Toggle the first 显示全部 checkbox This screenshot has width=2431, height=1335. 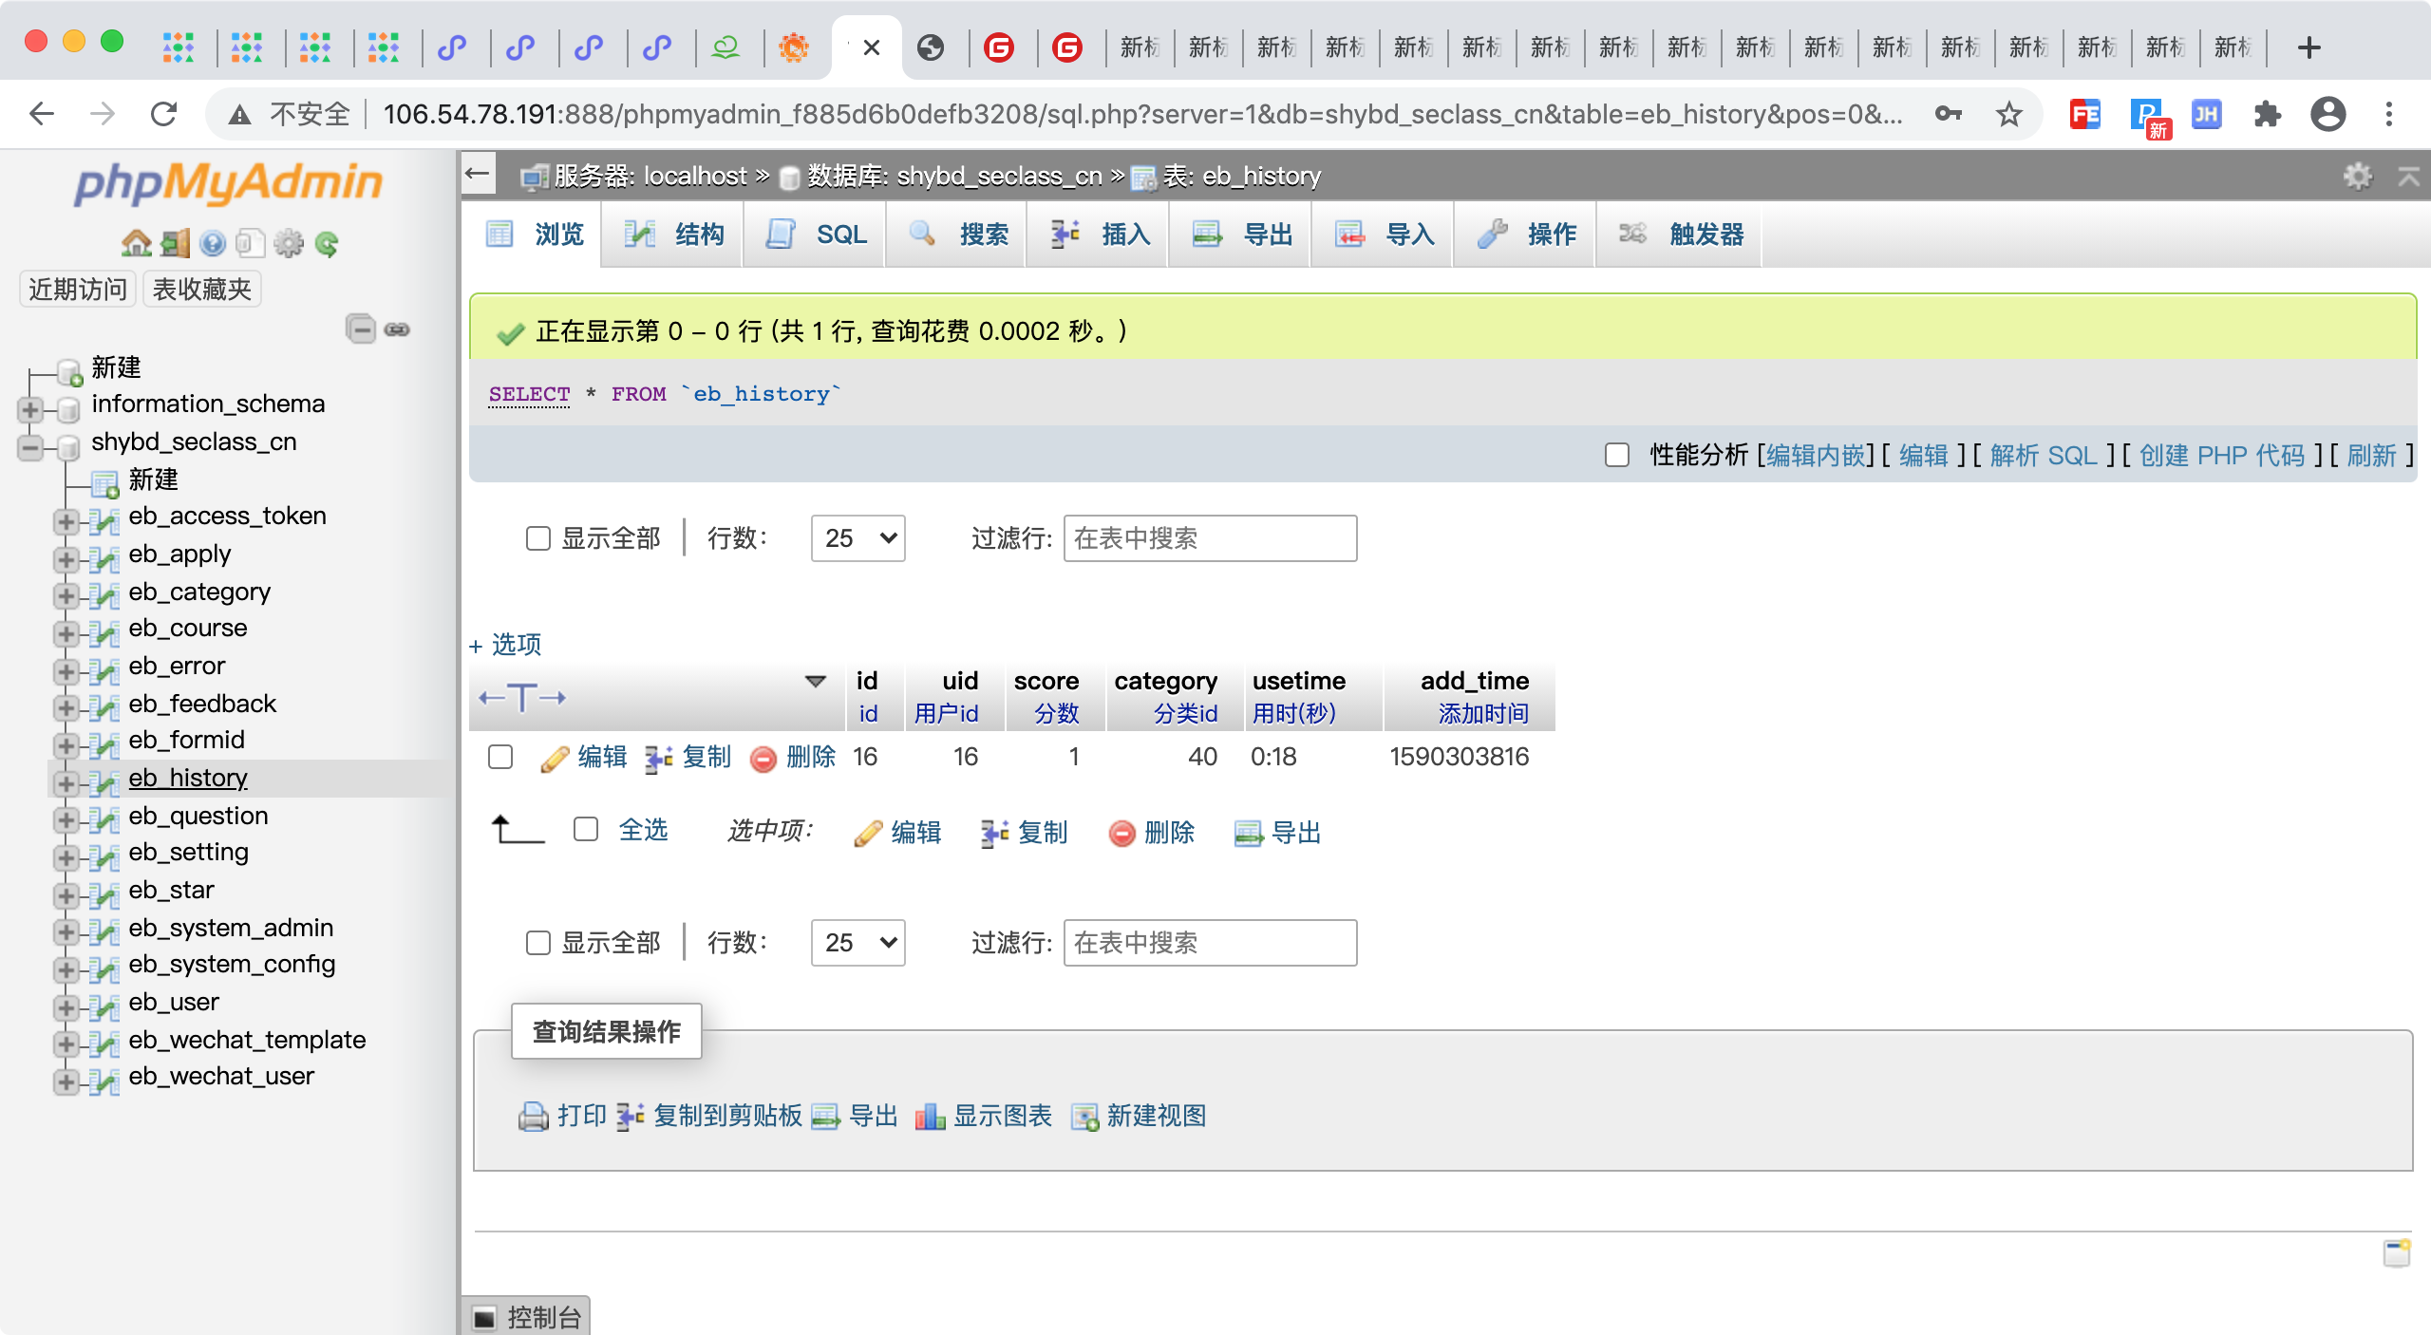click(538, 538)
